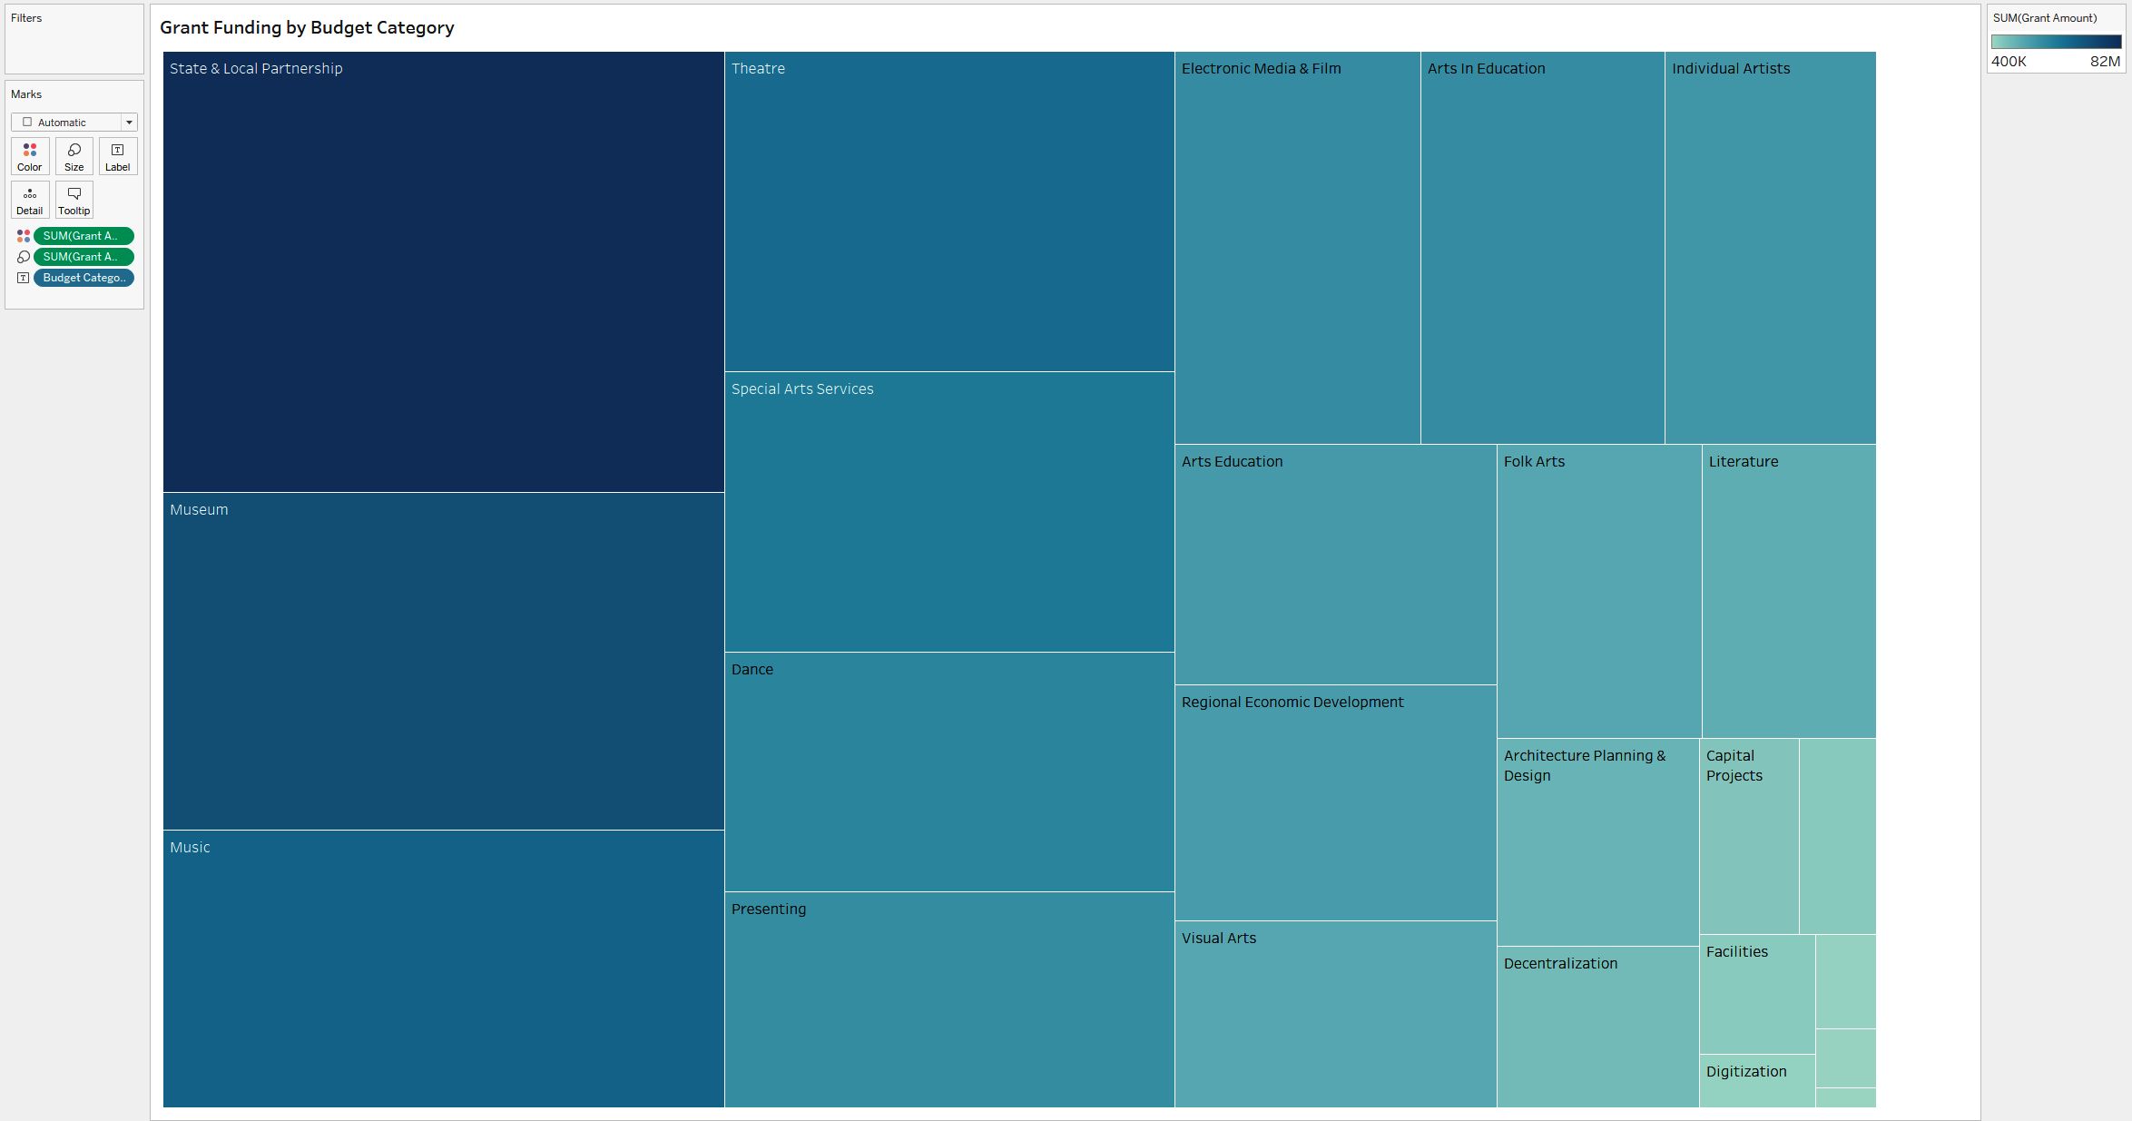The image size is (2132, 1121).
Task: Toggle the Automatic mark type checkbox
Action: 25,122
